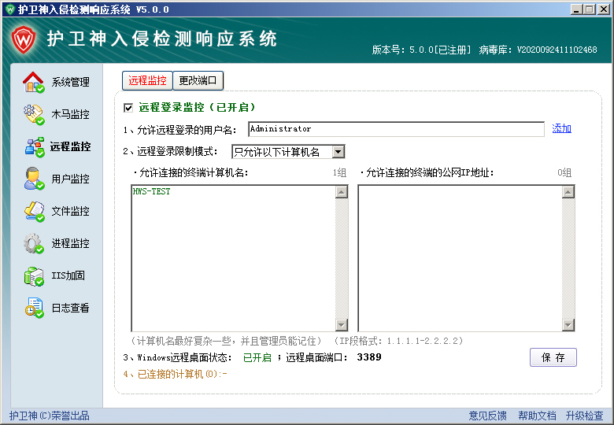
Task: Select HWS-TEST in computer name list
Action: tap(151, 191)
